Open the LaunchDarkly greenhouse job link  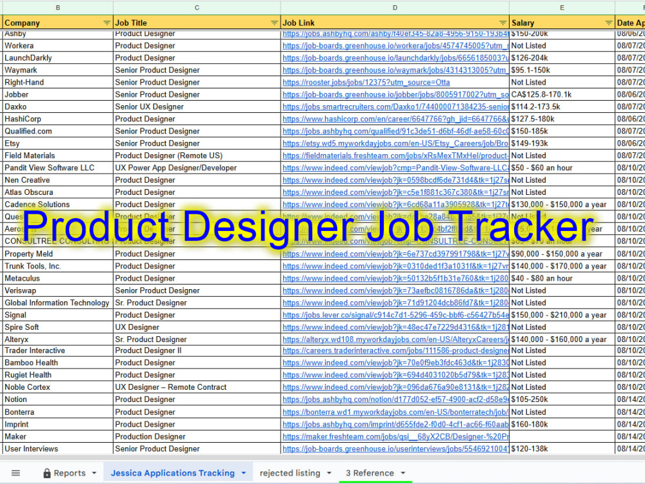[x=395, y=58]
